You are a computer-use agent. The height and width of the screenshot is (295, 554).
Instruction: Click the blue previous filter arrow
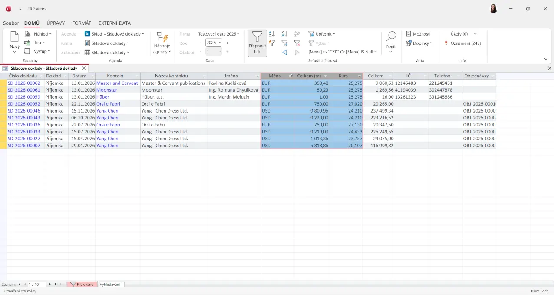click(x=284, y=52)
